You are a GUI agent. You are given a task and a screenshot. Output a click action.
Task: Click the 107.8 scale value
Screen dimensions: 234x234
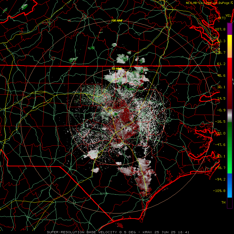(x=220, y=29)
